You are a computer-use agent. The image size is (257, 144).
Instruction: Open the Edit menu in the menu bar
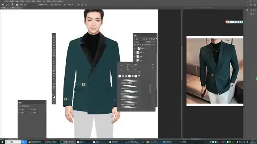(12, 1)
